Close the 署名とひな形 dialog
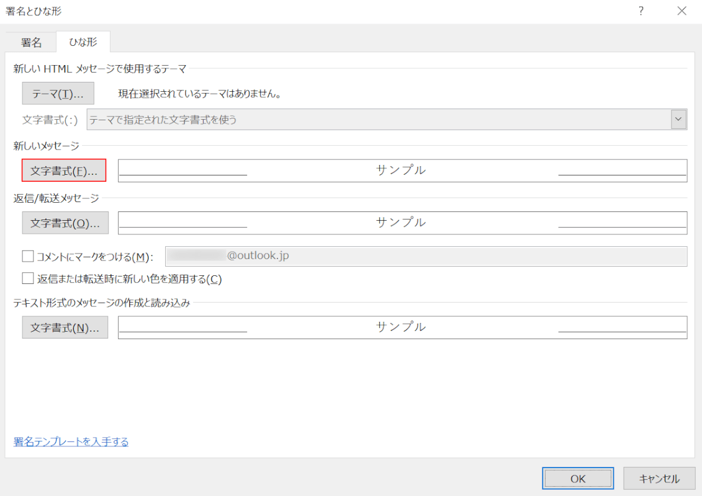This screenshot has height=496, width=702. pyautogui.click(x=682, y=11)
